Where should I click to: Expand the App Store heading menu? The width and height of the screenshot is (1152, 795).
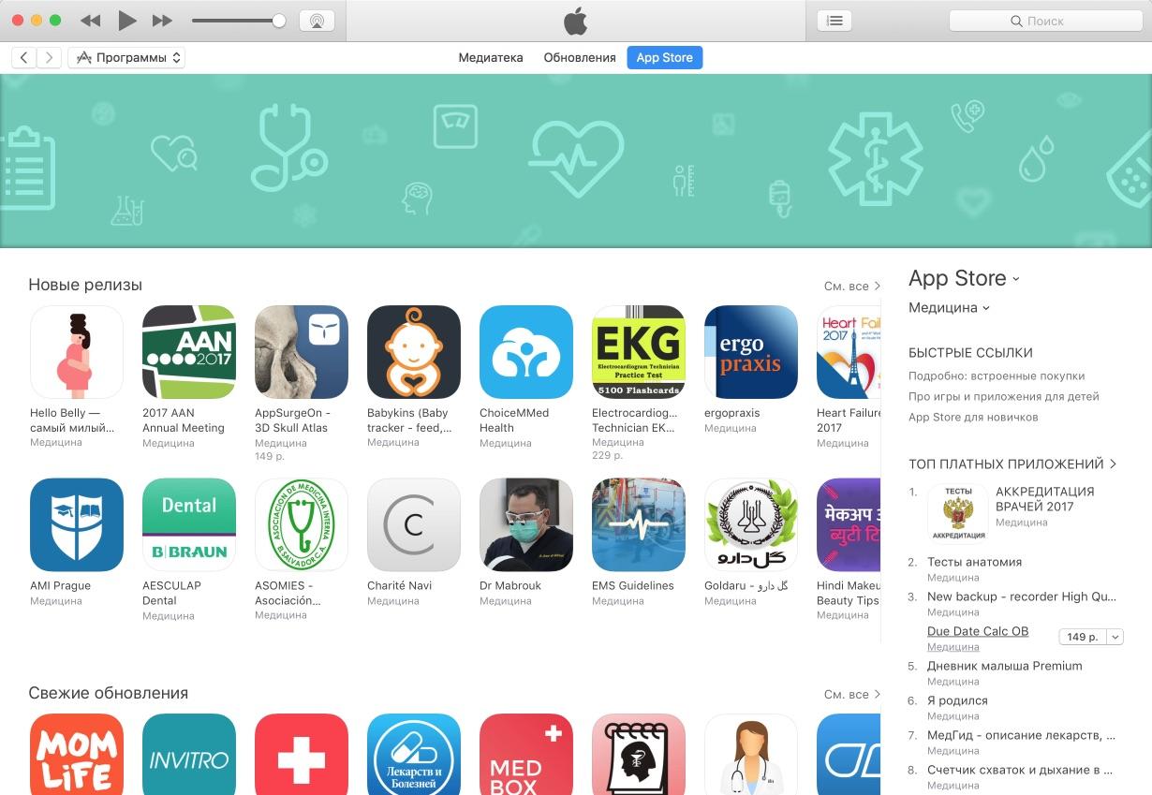click(x=964, y=278)
